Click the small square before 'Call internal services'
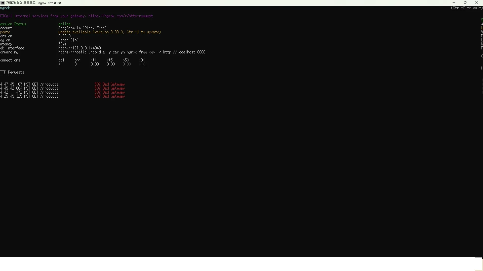Screen dimensions: 483x271 pos(2,16)
